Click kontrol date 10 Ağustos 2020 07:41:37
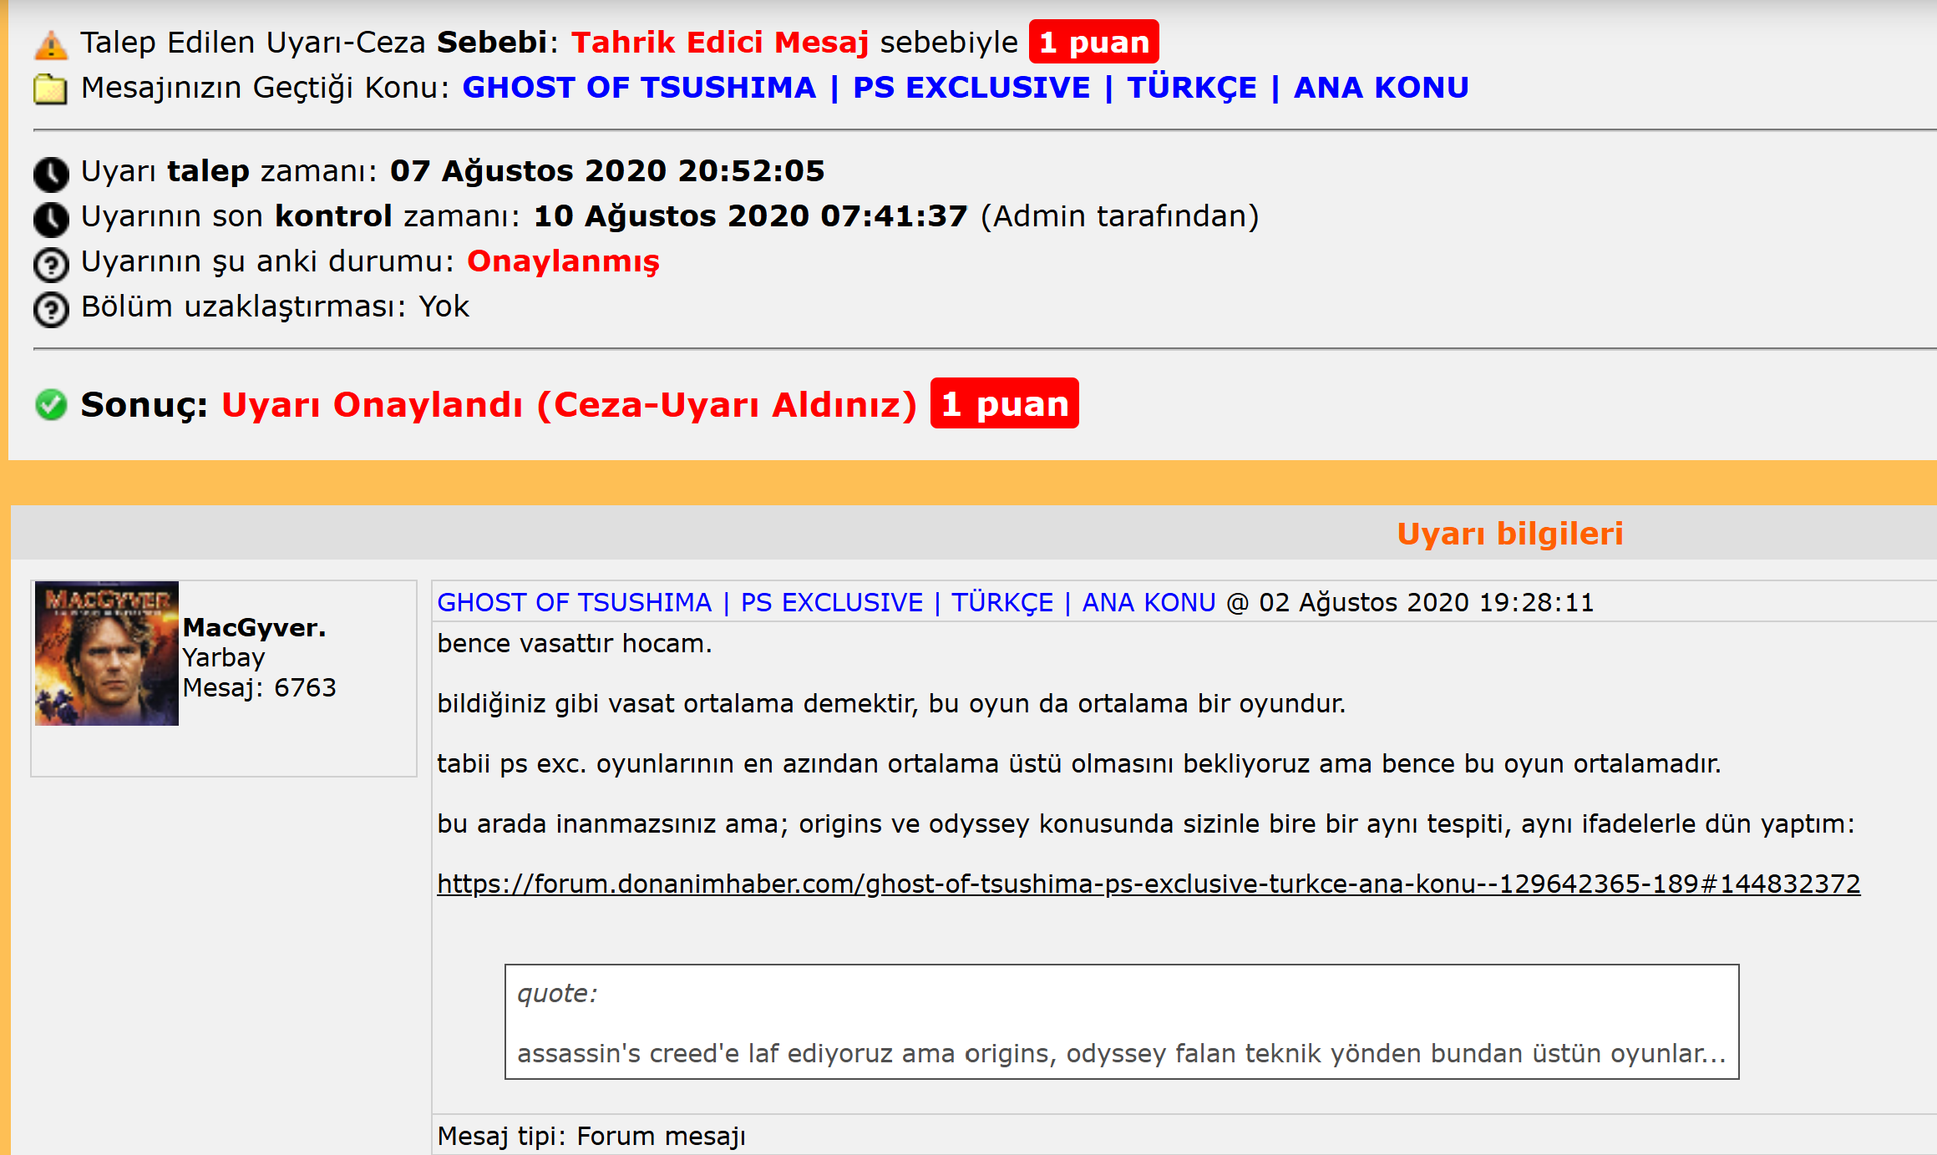 coord(750,215)
